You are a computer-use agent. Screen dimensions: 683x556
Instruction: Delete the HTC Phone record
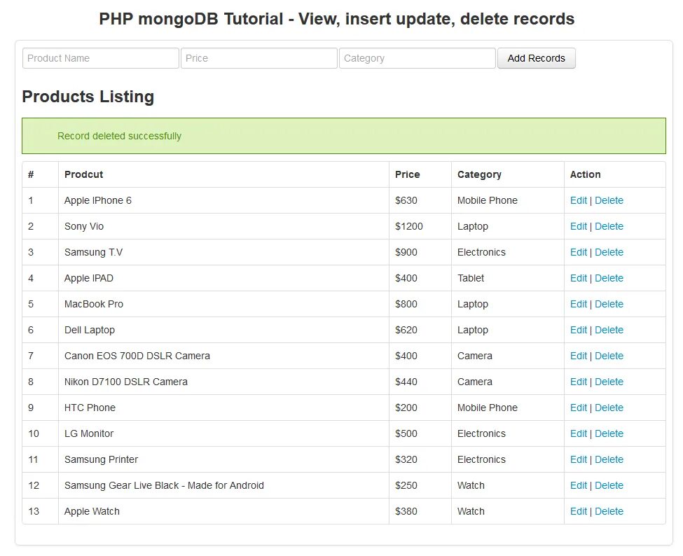pyautogui.click(x=609, y=408)
